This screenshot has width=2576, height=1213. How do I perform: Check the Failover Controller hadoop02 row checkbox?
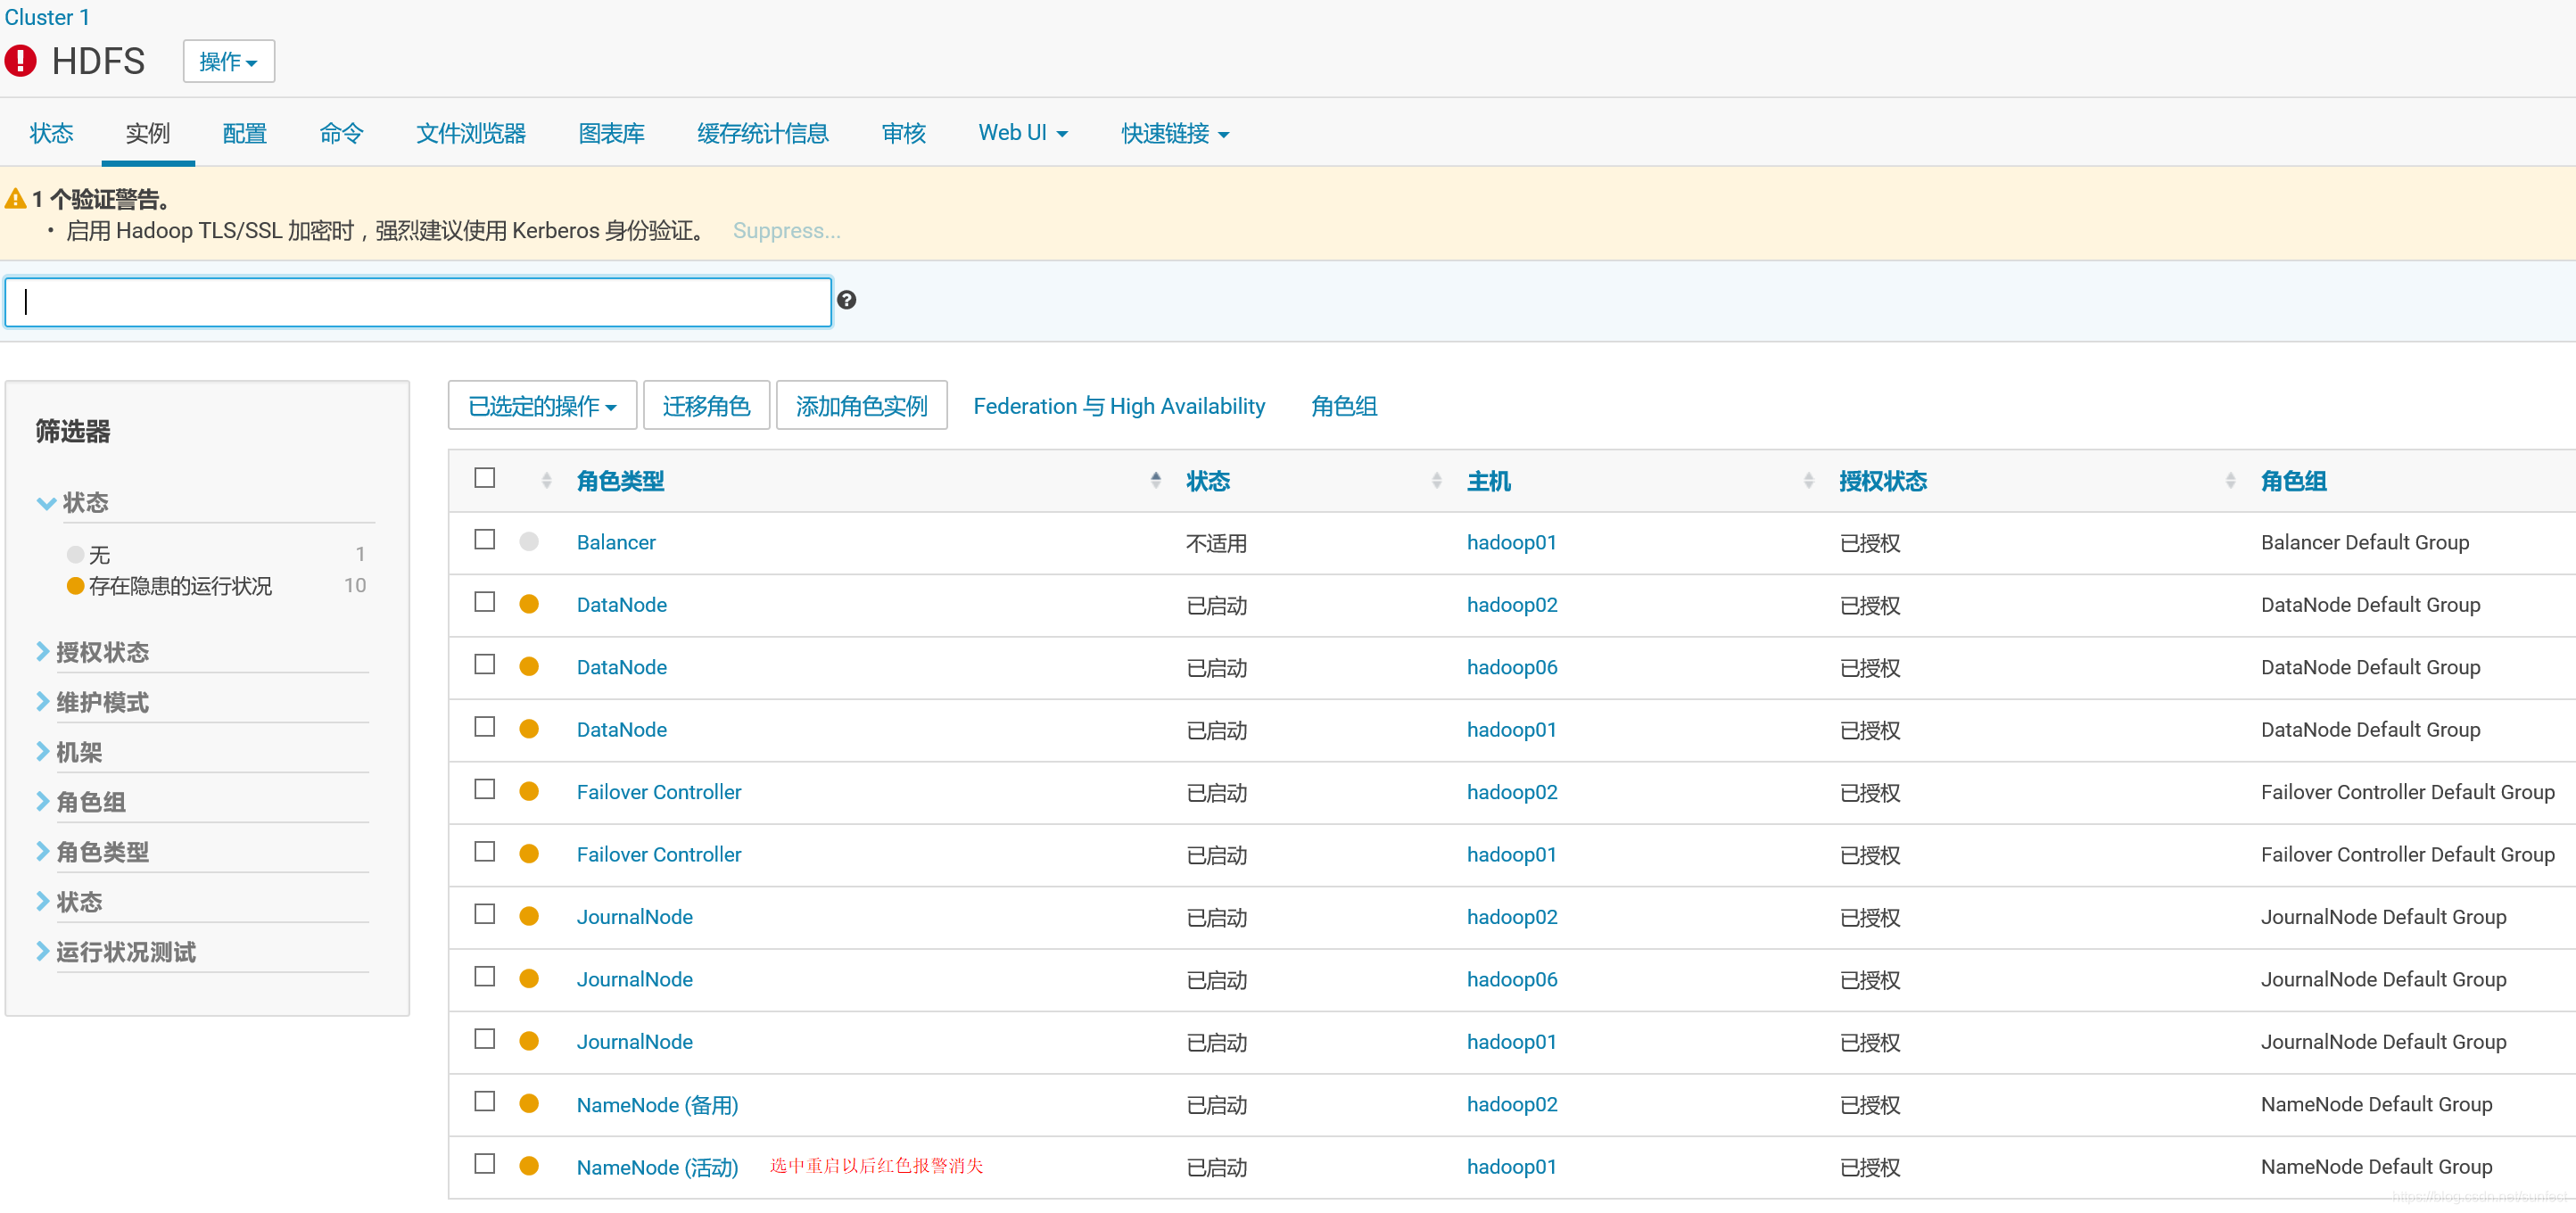pos(485,790)
